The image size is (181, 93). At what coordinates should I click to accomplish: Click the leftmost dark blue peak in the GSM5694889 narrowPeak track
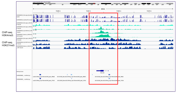click(x=40, y=75)
